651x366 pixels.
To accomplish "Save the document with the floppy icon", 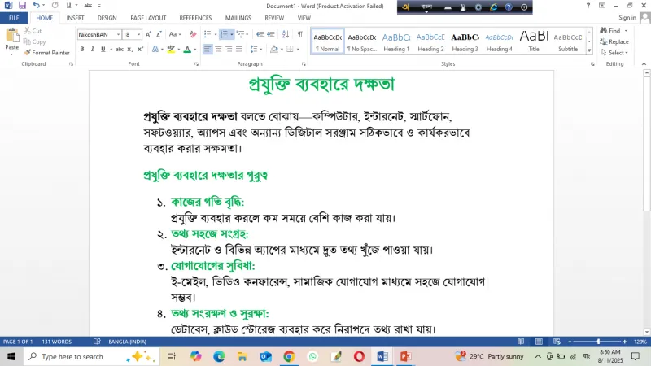I will [23, 6].
